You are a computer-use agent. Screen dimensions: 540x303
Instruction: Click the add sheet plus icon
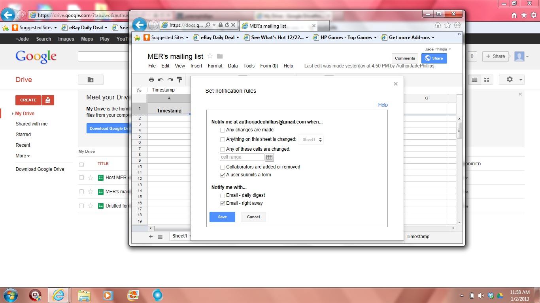coord(151,236)
